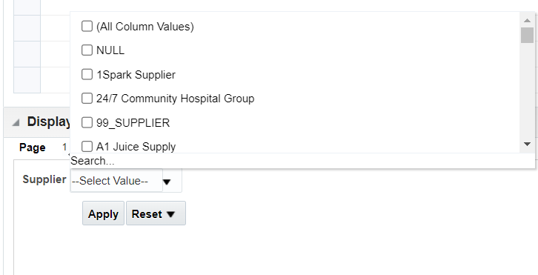Click the Page number 1

coord(64,148)
